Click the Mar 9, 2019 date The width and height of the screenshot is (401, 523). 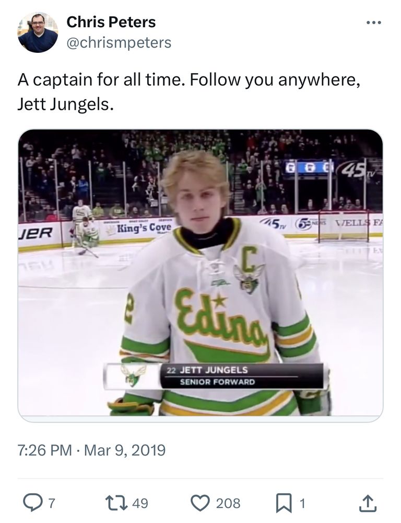click(x=124, y=450)
